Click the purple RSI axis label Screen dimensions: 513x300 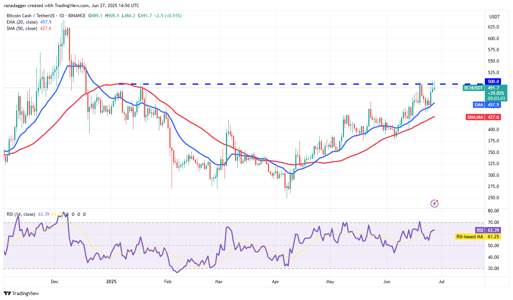480,230
